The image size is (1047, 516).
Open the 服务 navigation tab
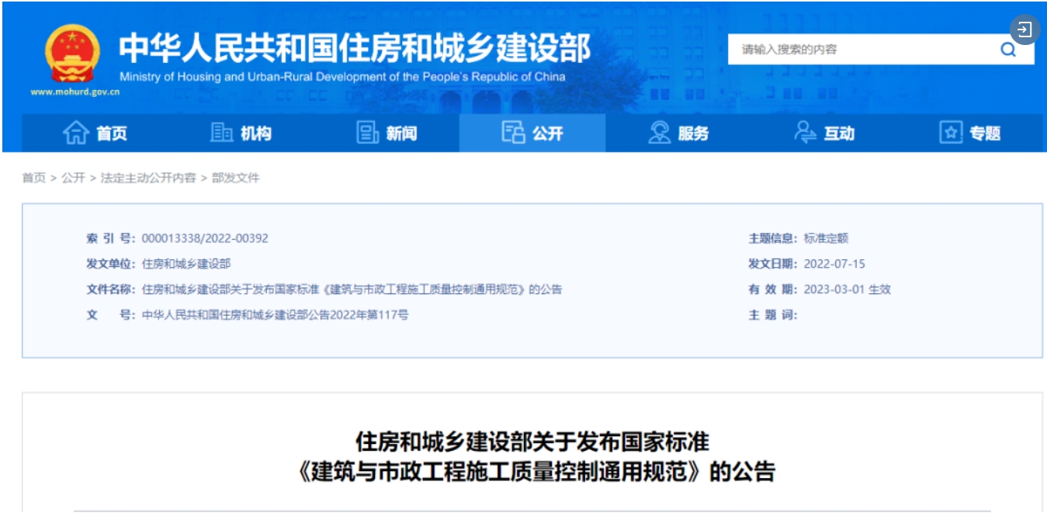tap(678, 133)
